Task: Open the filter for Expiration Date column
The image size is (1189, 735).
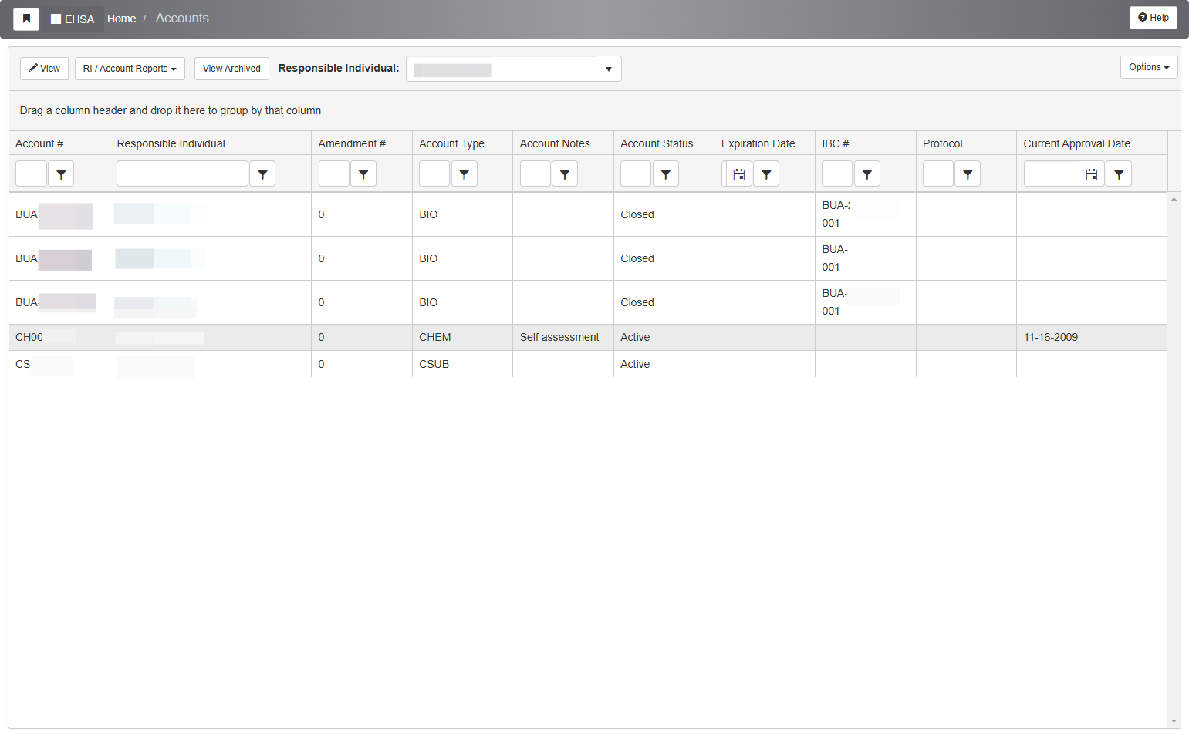Action: click(x=766, y=174)
